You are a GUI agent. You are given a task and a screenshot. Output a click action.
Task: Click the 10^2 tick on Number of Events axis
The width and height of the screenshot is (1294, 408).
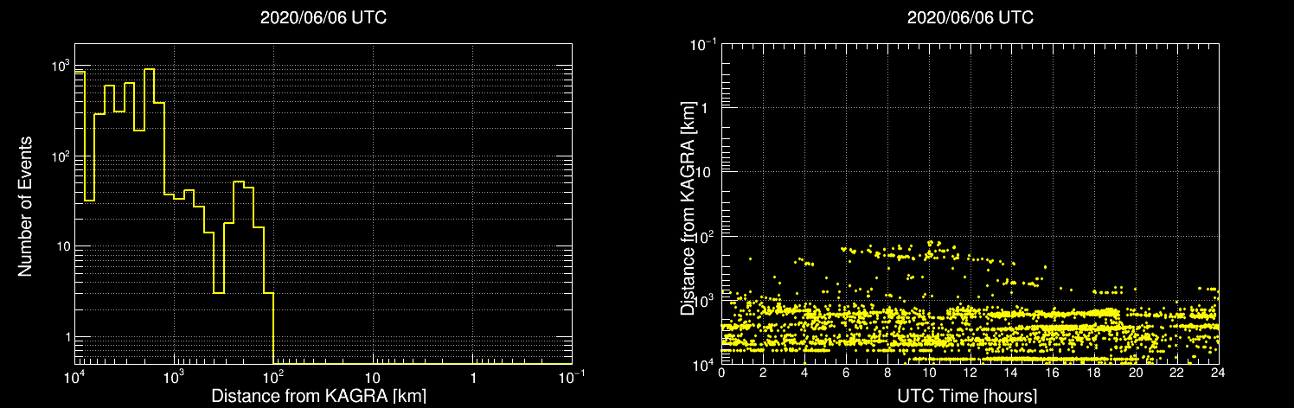point(59,157)
